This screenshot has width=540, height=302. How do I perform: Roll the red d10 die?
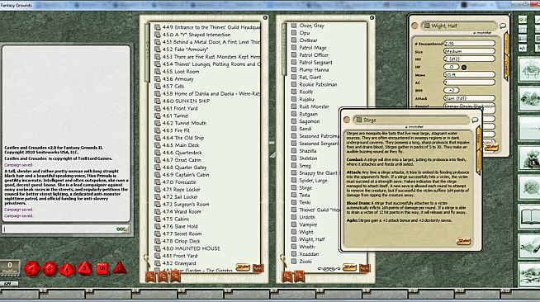pyautogui.click(x=67, y=269)
